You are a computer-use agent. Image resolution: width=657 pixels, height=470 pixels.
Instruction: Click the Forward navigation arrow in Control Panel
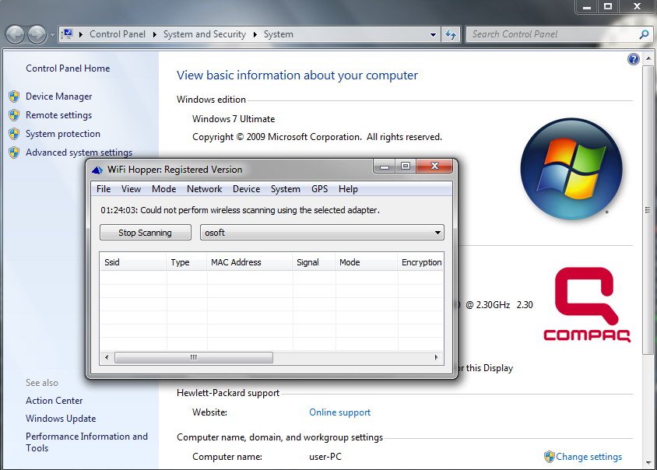(37, 34)
